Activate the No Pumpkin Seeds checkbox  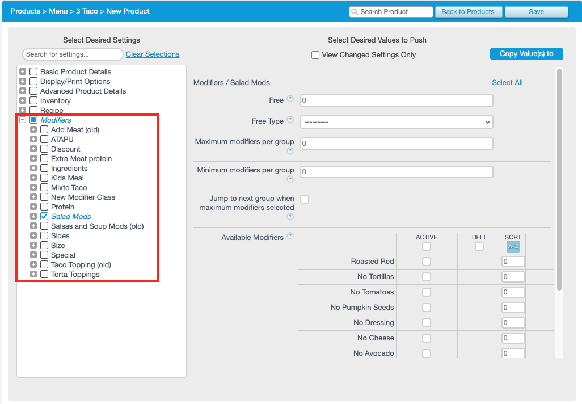click(427, 308)
